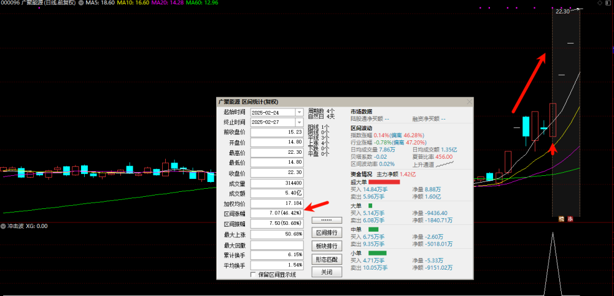Toggle the side panel layout icon
The width and height of the screenshot is (614, 296).
point(608,2)
